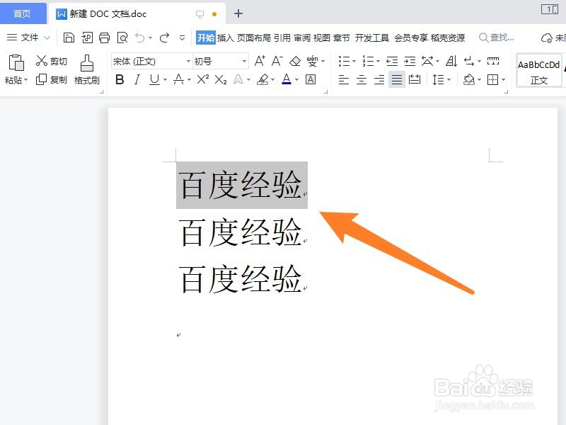Switch to 开始 ribbon tab
The image size is (566, 425).
(205, 38)
